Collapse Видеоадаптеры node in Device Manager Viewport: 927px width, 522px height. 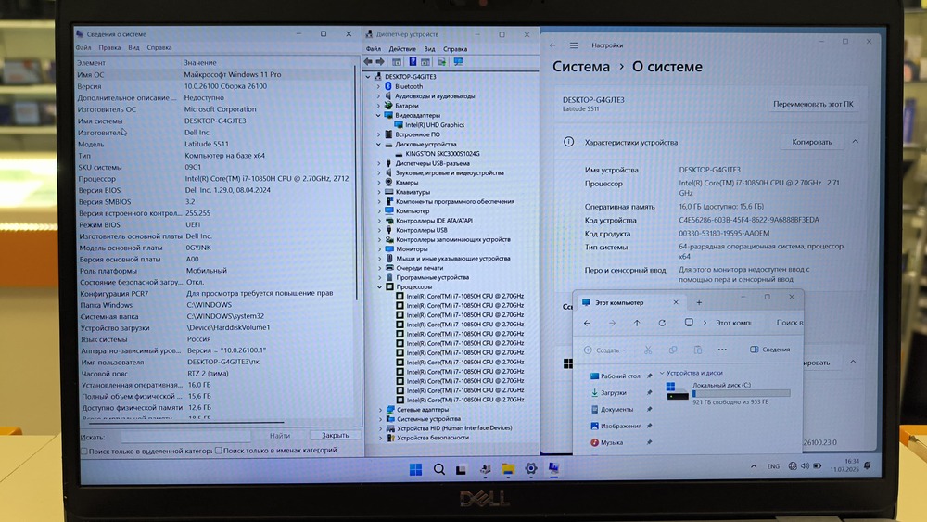point(379,115)
